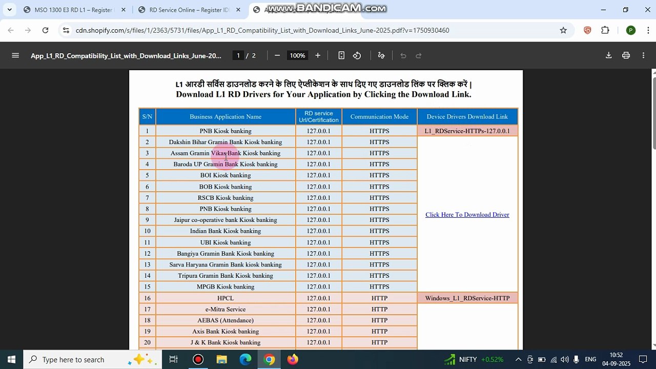Click Dakshin Bihar Gramin Bank Kiosk banking
This screenshot has width=656, height=369.
click(225, 142)
